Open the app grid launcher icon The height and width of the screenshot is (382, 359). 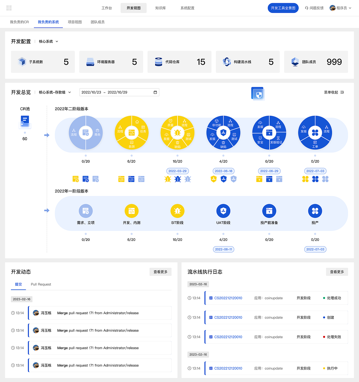[9, 8]
